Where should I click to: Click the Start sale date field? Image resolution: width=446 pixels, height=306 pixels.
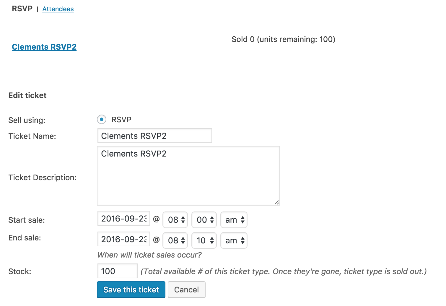123,219
